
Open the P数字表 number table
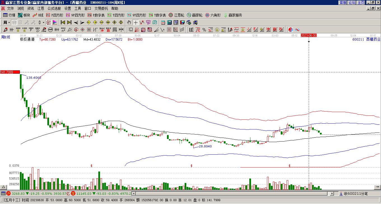(x=96, y=15)
